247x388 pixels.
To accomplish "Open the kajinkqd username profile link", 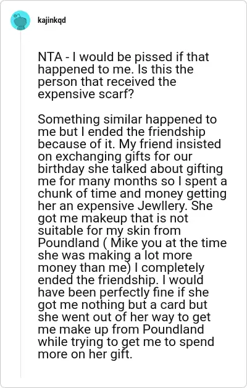I will pos(52,20).
